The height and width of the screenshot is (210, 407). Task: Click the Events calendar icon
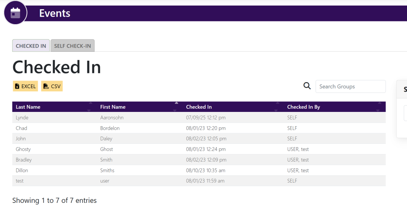click(x=15, y=13)
